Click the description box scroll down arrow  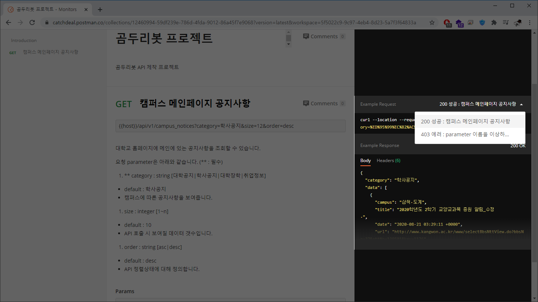pos(289,45)
